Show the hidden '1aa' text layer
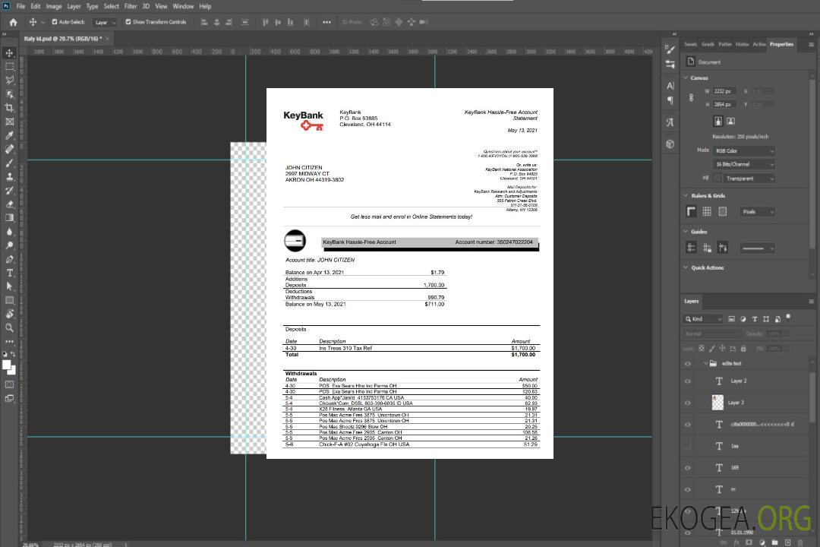The height and width of the screenshot is (547, 820). pos(688,446)
